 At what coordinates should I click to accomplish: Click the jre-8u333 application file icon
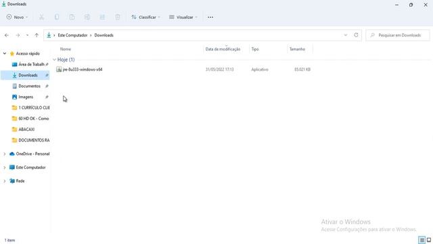click(59, 69)
